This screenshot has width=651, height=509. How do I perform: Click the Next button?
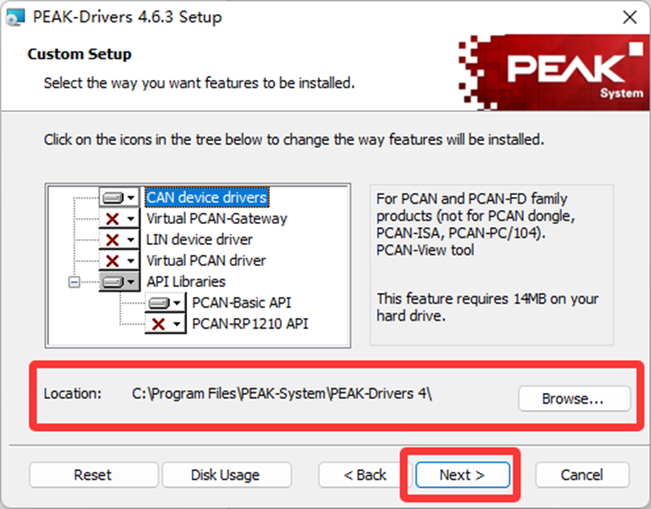462,475
